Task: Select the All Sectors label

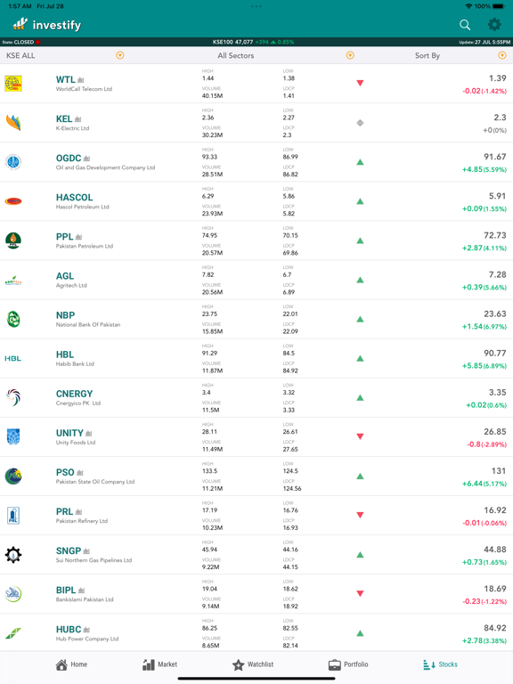Action: pyautogui.click(x=235, y=55)
